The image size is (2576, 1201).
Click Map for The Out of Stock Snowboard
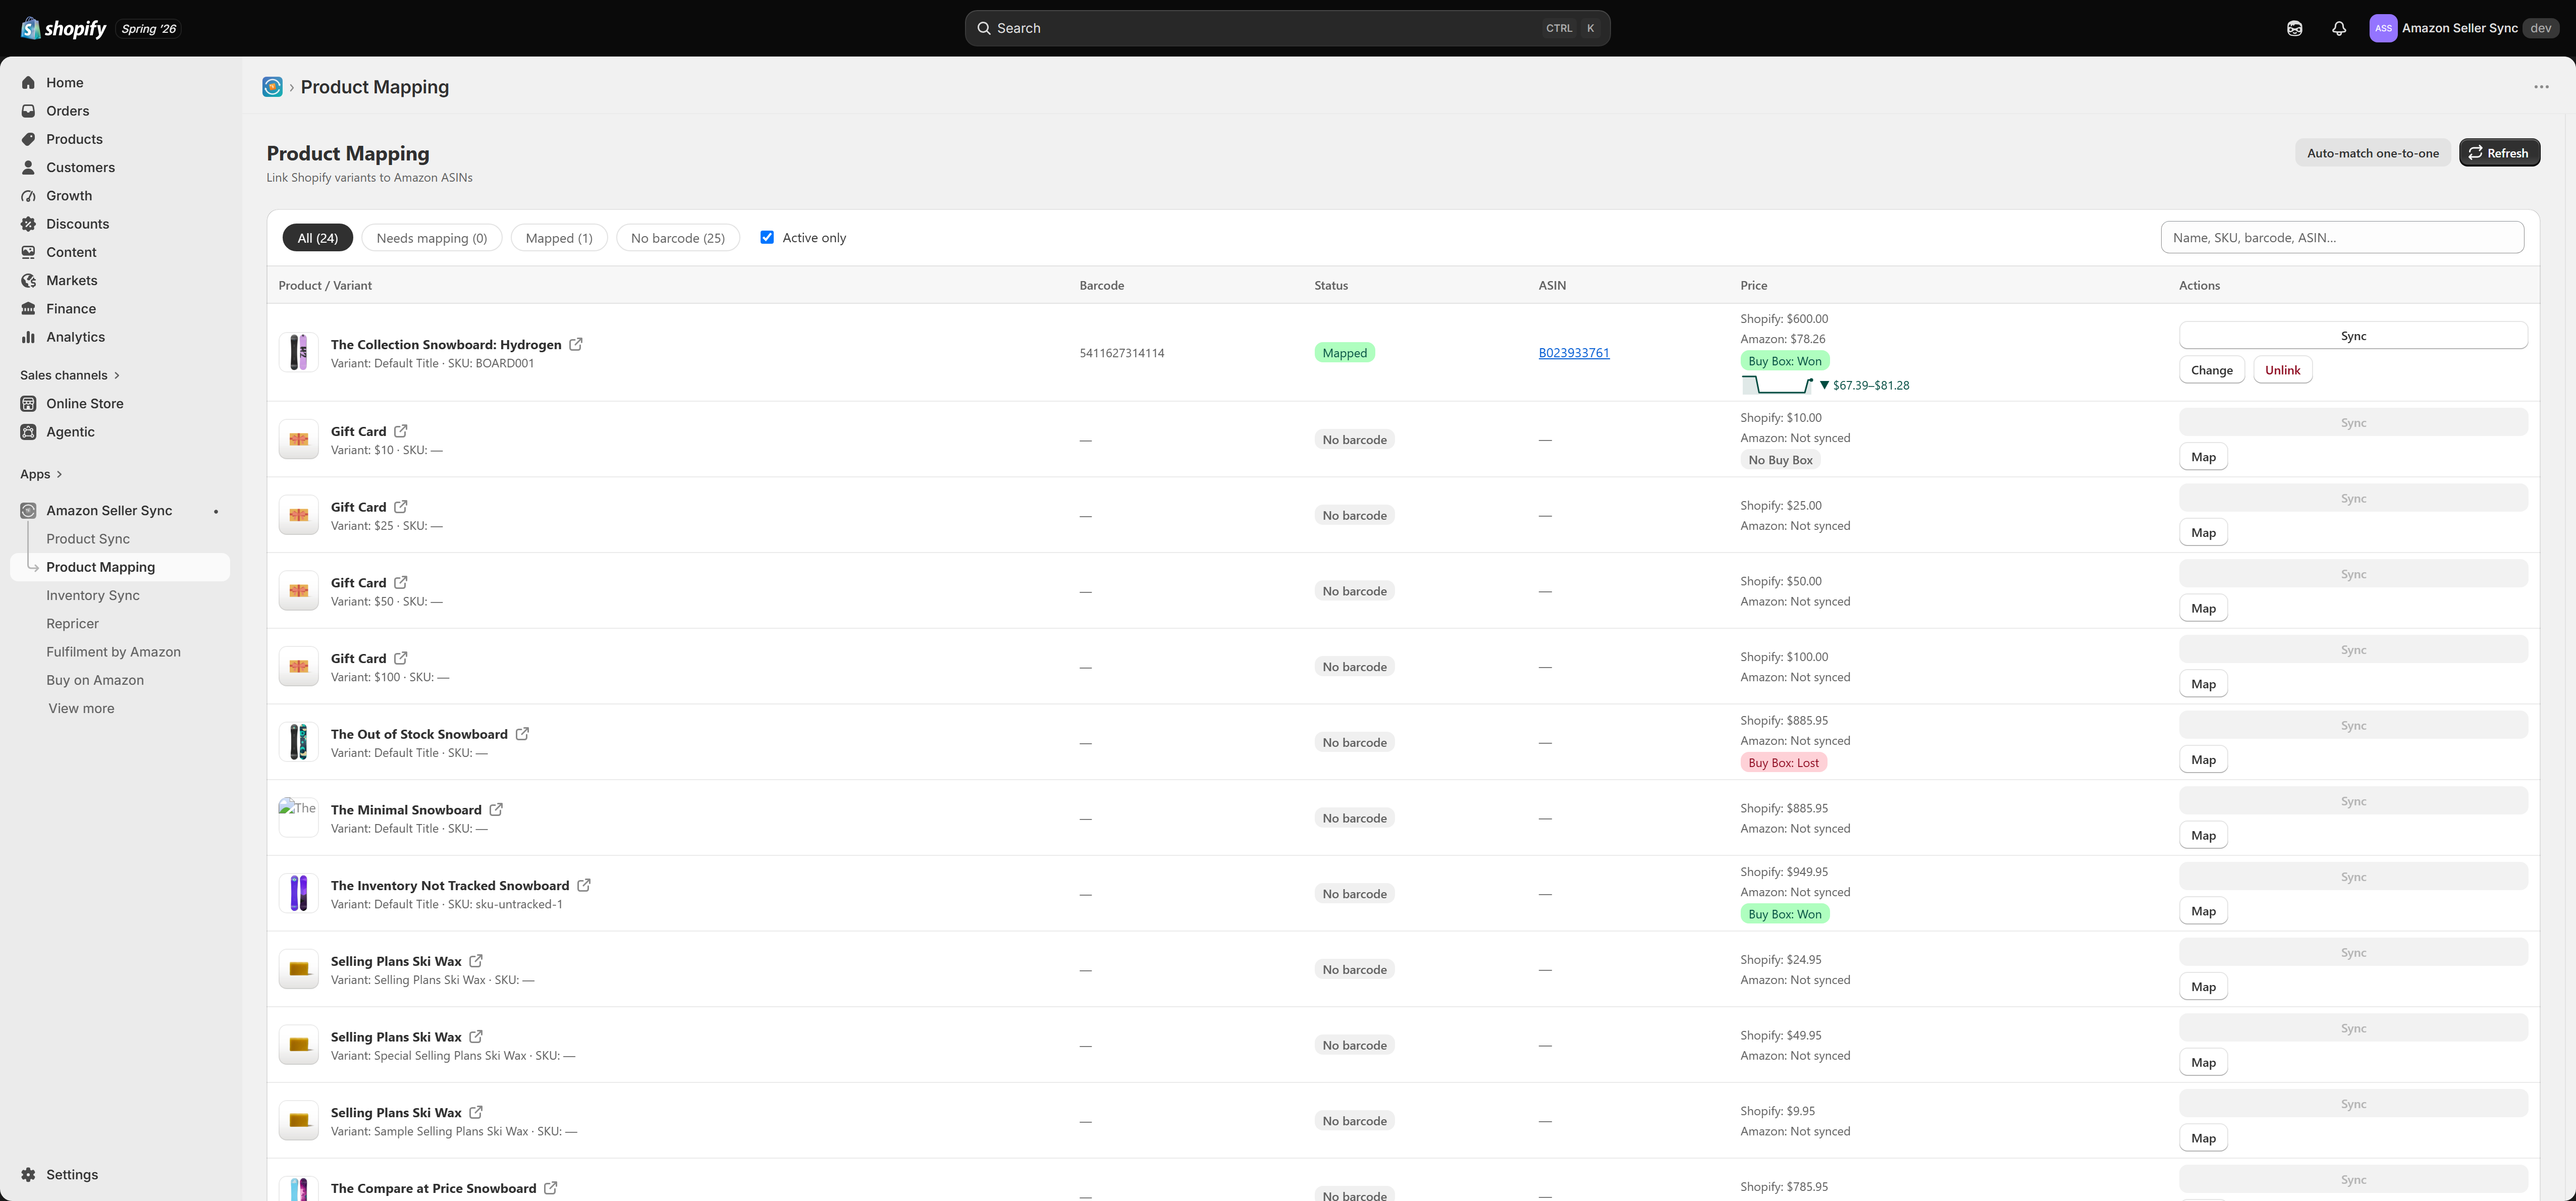(x=2203, y=760)
